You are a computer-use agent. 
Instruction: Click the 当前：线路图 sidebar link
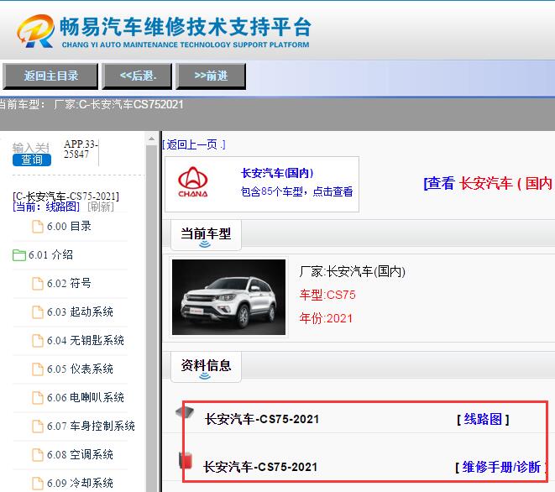46,207
